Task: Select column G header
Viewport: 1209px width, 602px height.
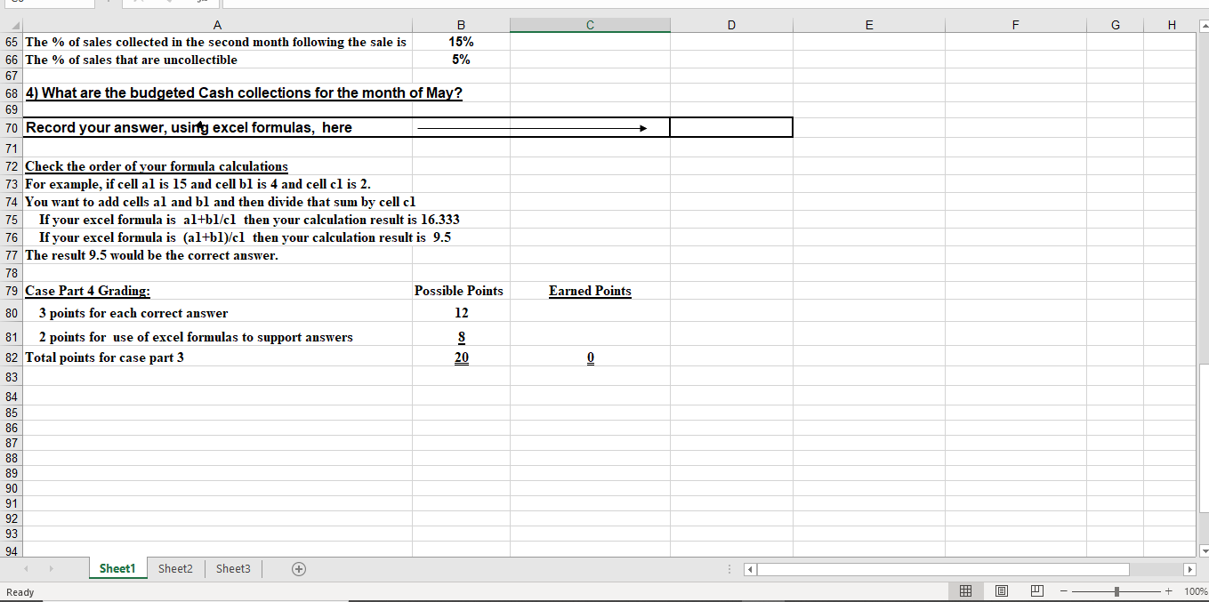Action: (x=1115, y=25)
